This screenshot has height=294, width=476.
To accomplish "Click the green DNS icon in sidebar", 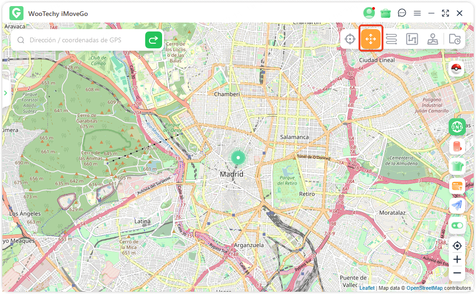I will click(457, 126).
